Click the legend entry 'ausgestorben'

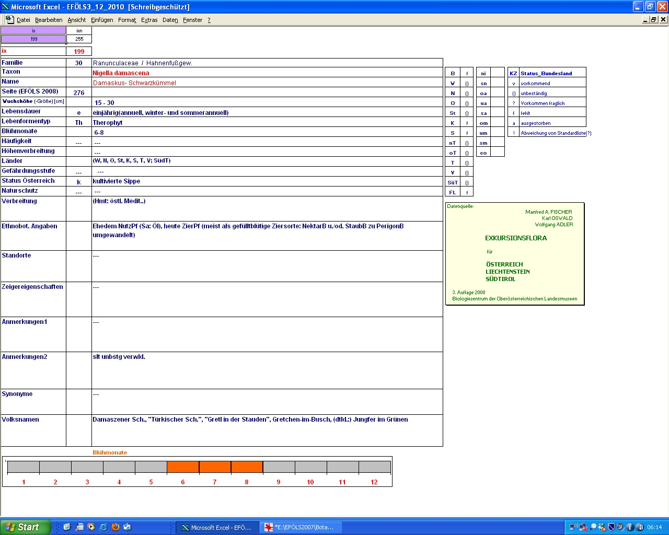[x=535, y=123]
